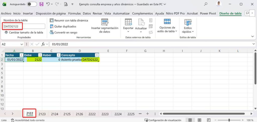Toggle the Autoguardado switch
This screenshot has height=122, width=257.
tap(32, 4)
